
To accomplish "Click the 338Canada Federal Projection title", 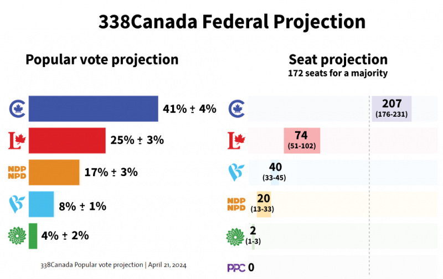I will tap(232, 21).
